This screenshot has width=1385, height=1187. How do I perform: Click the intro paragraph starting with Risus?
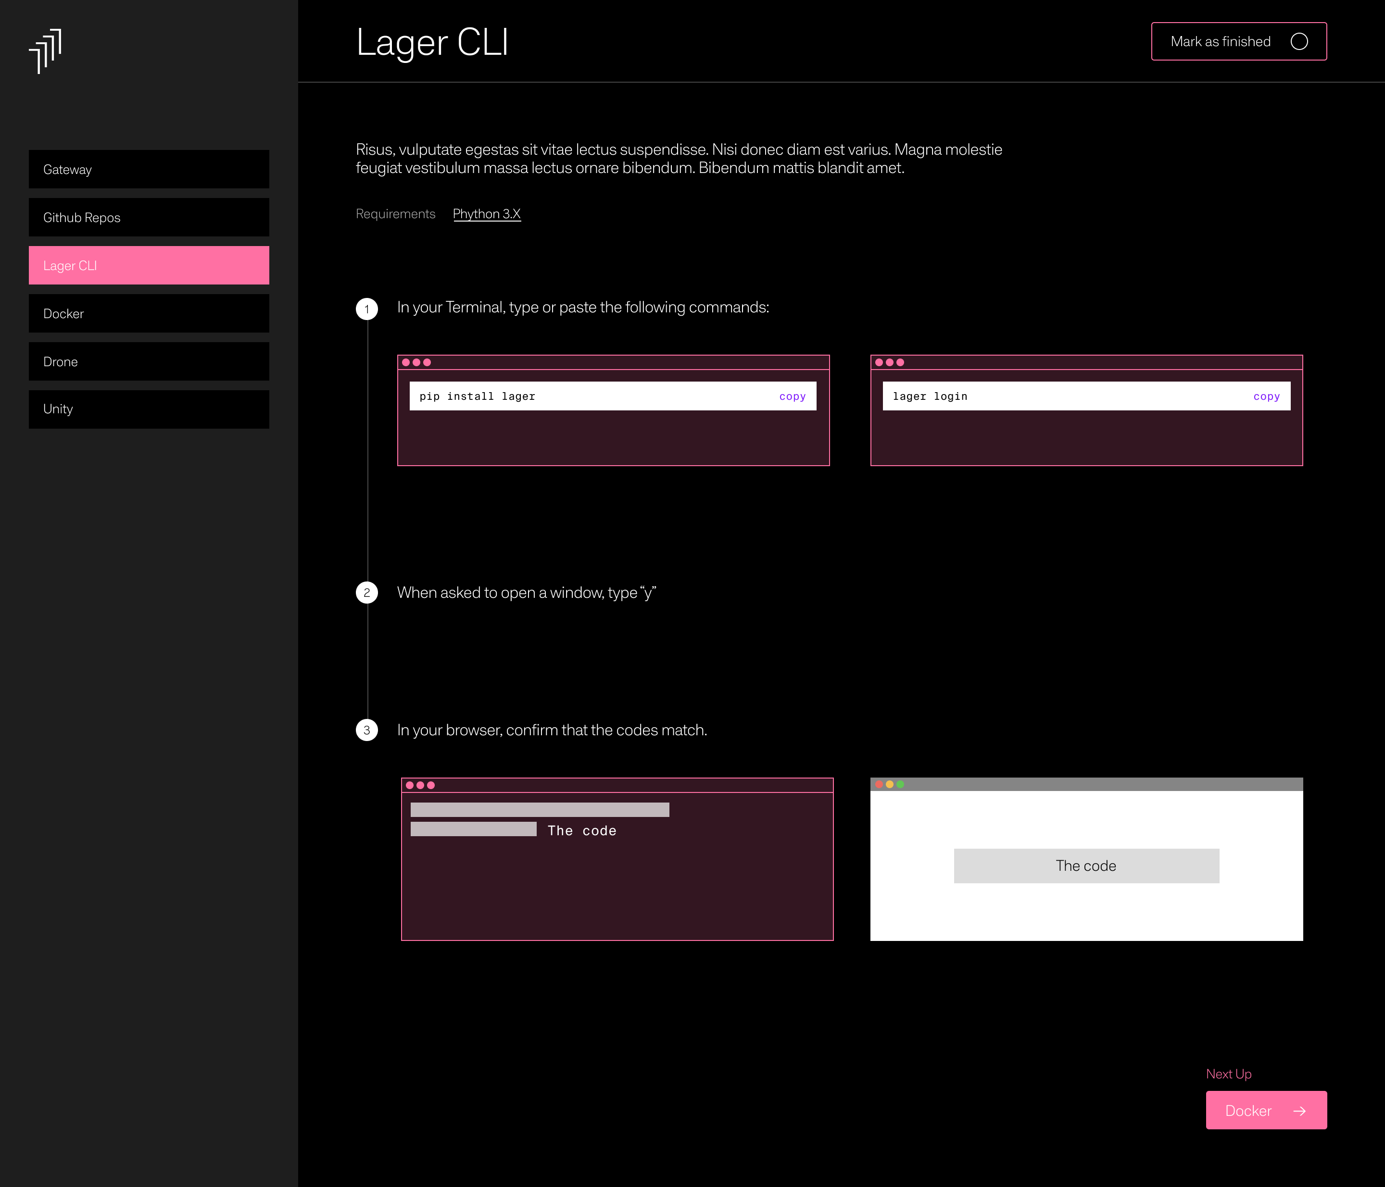[679, 158]
